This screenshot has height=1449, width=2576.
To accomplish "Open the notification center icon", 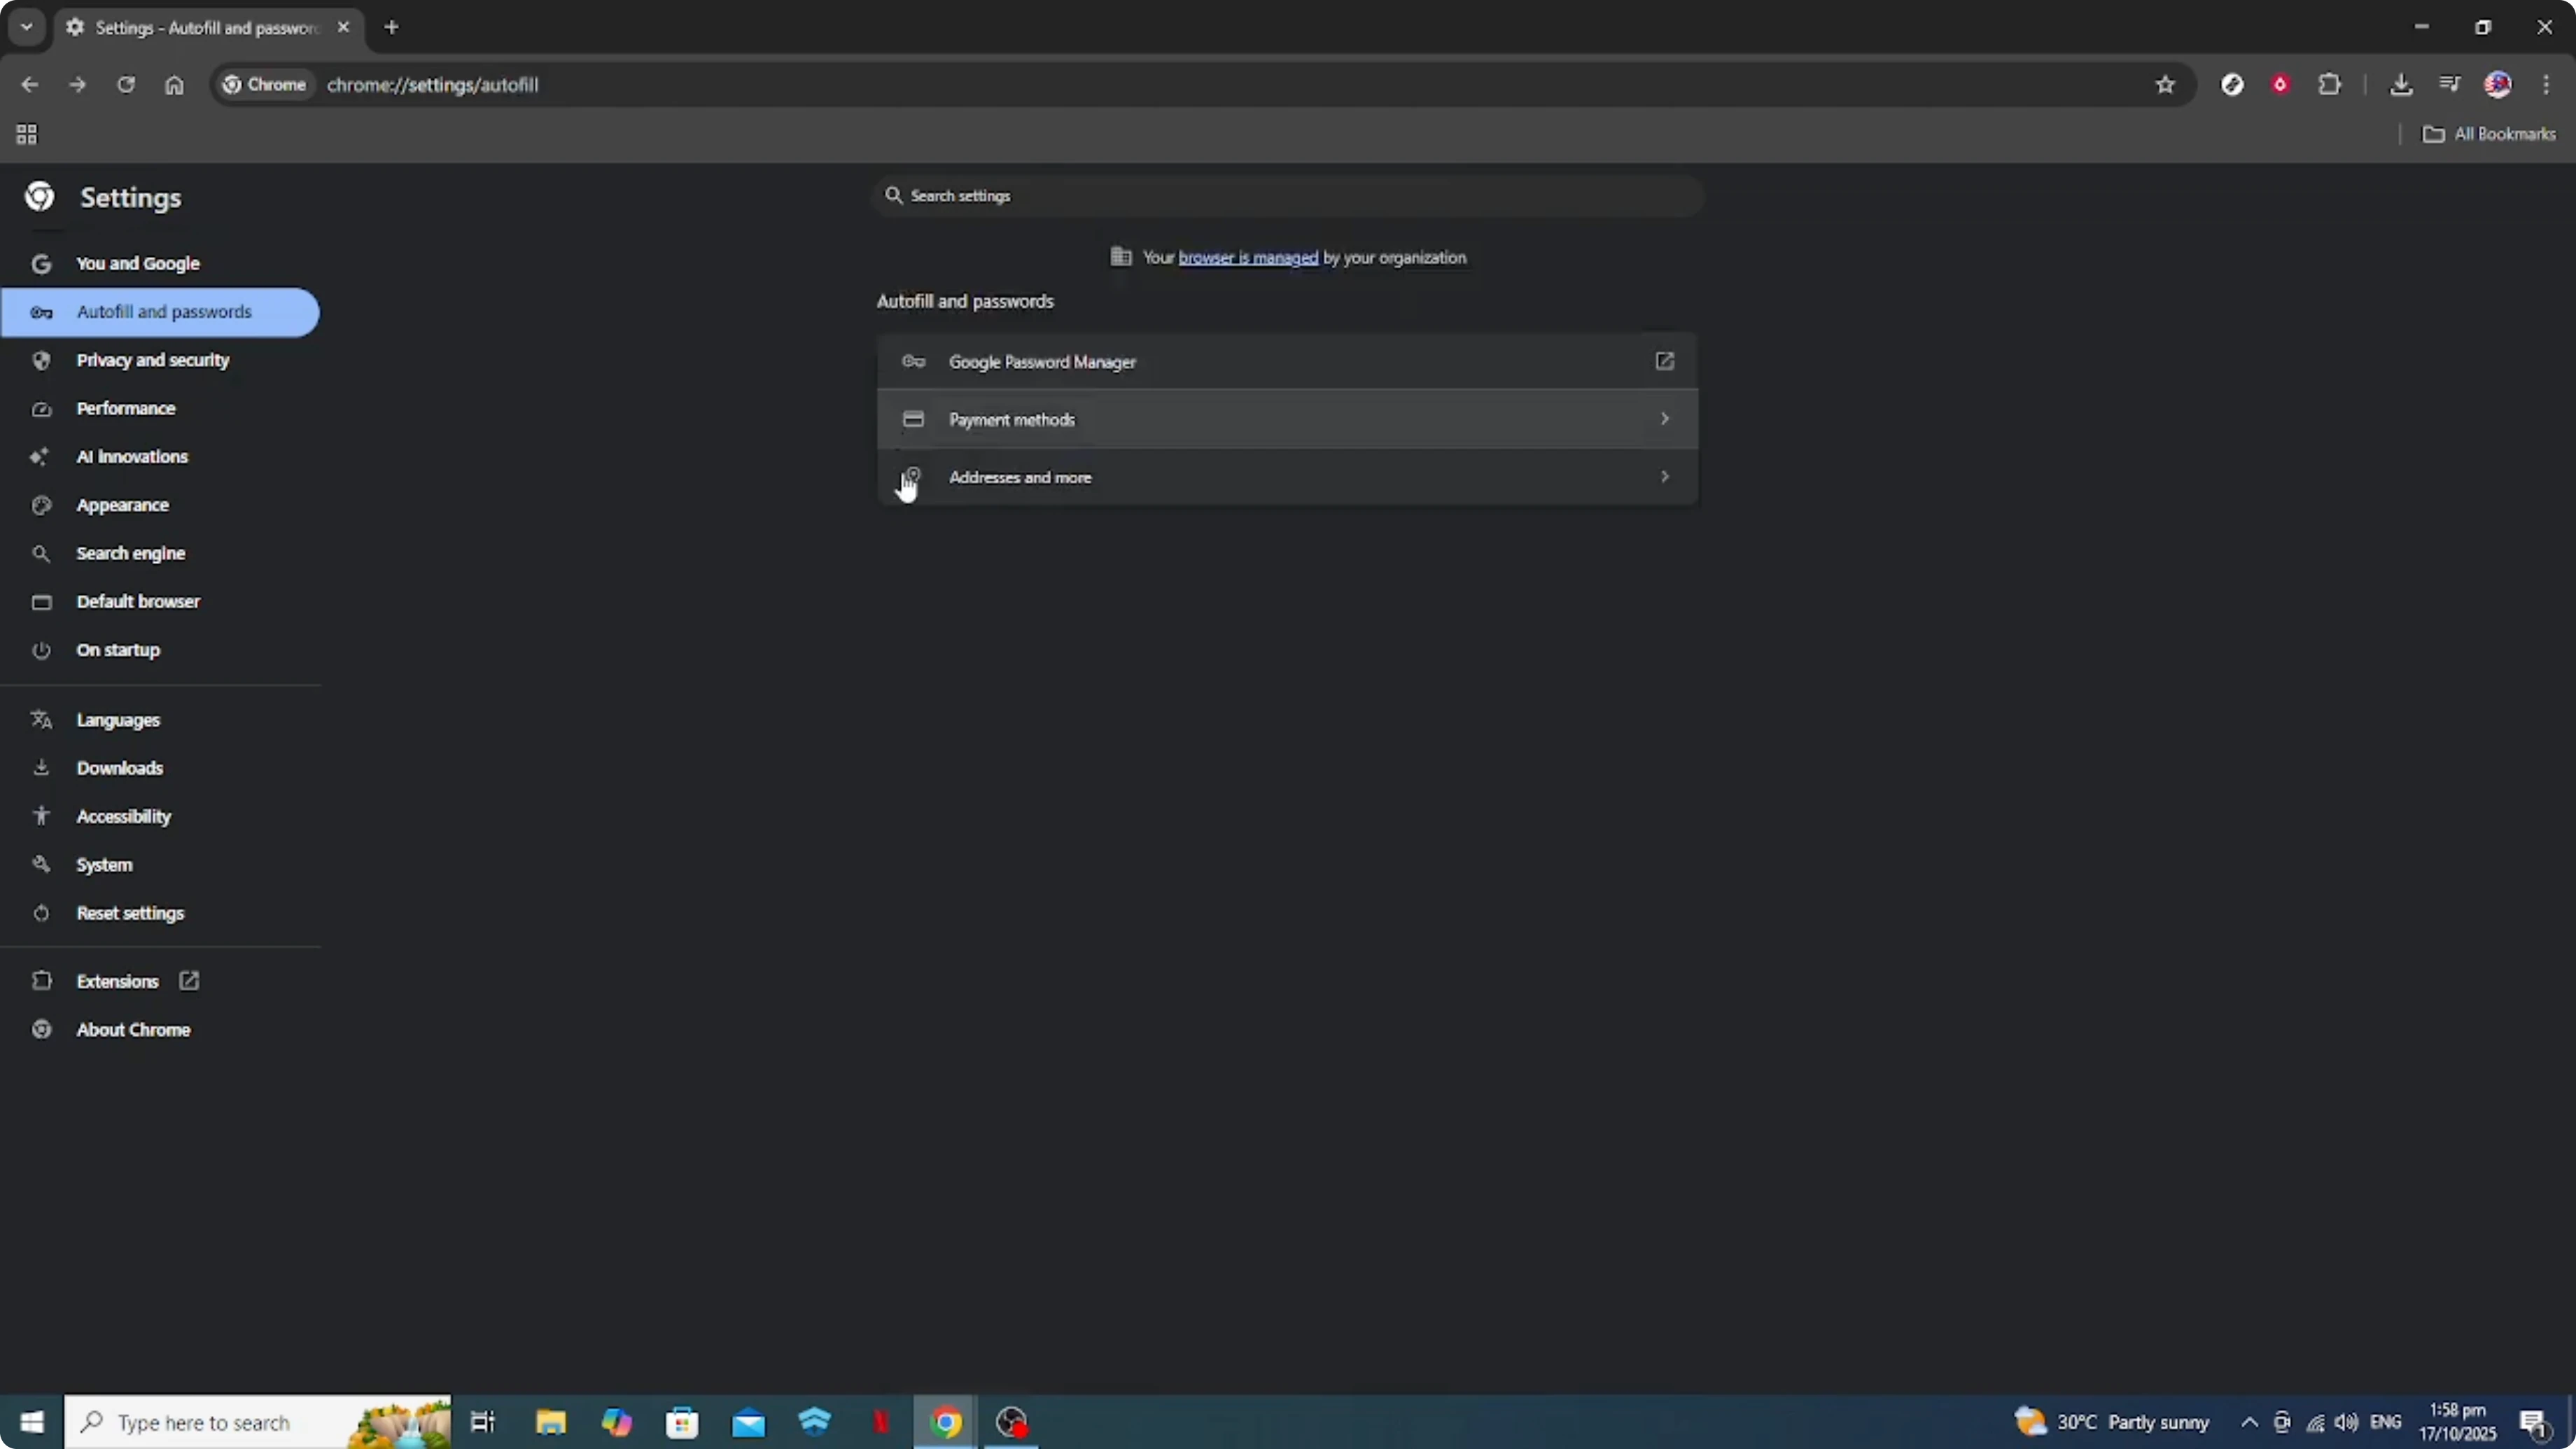I will coord(2533,1422).
